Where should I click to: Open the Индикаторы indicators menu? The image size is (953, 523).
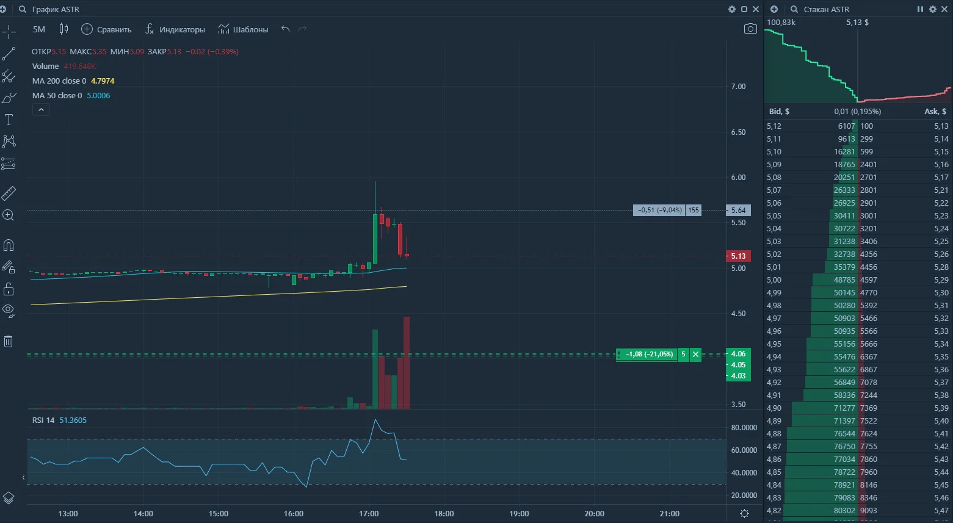click(x=175, y=29)
